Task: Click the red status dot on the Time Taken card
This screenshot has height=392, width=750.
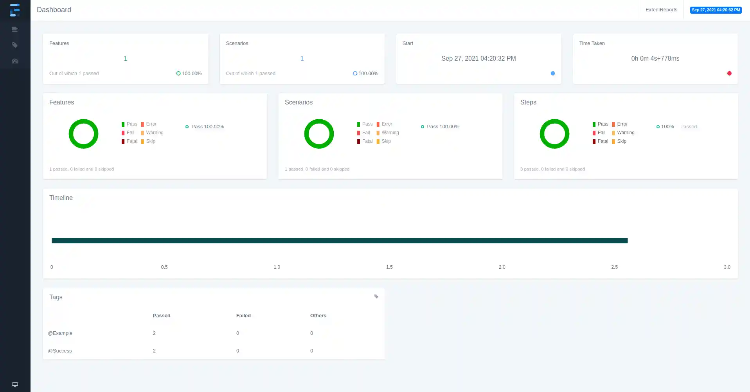Action: (x=729, y=73)
